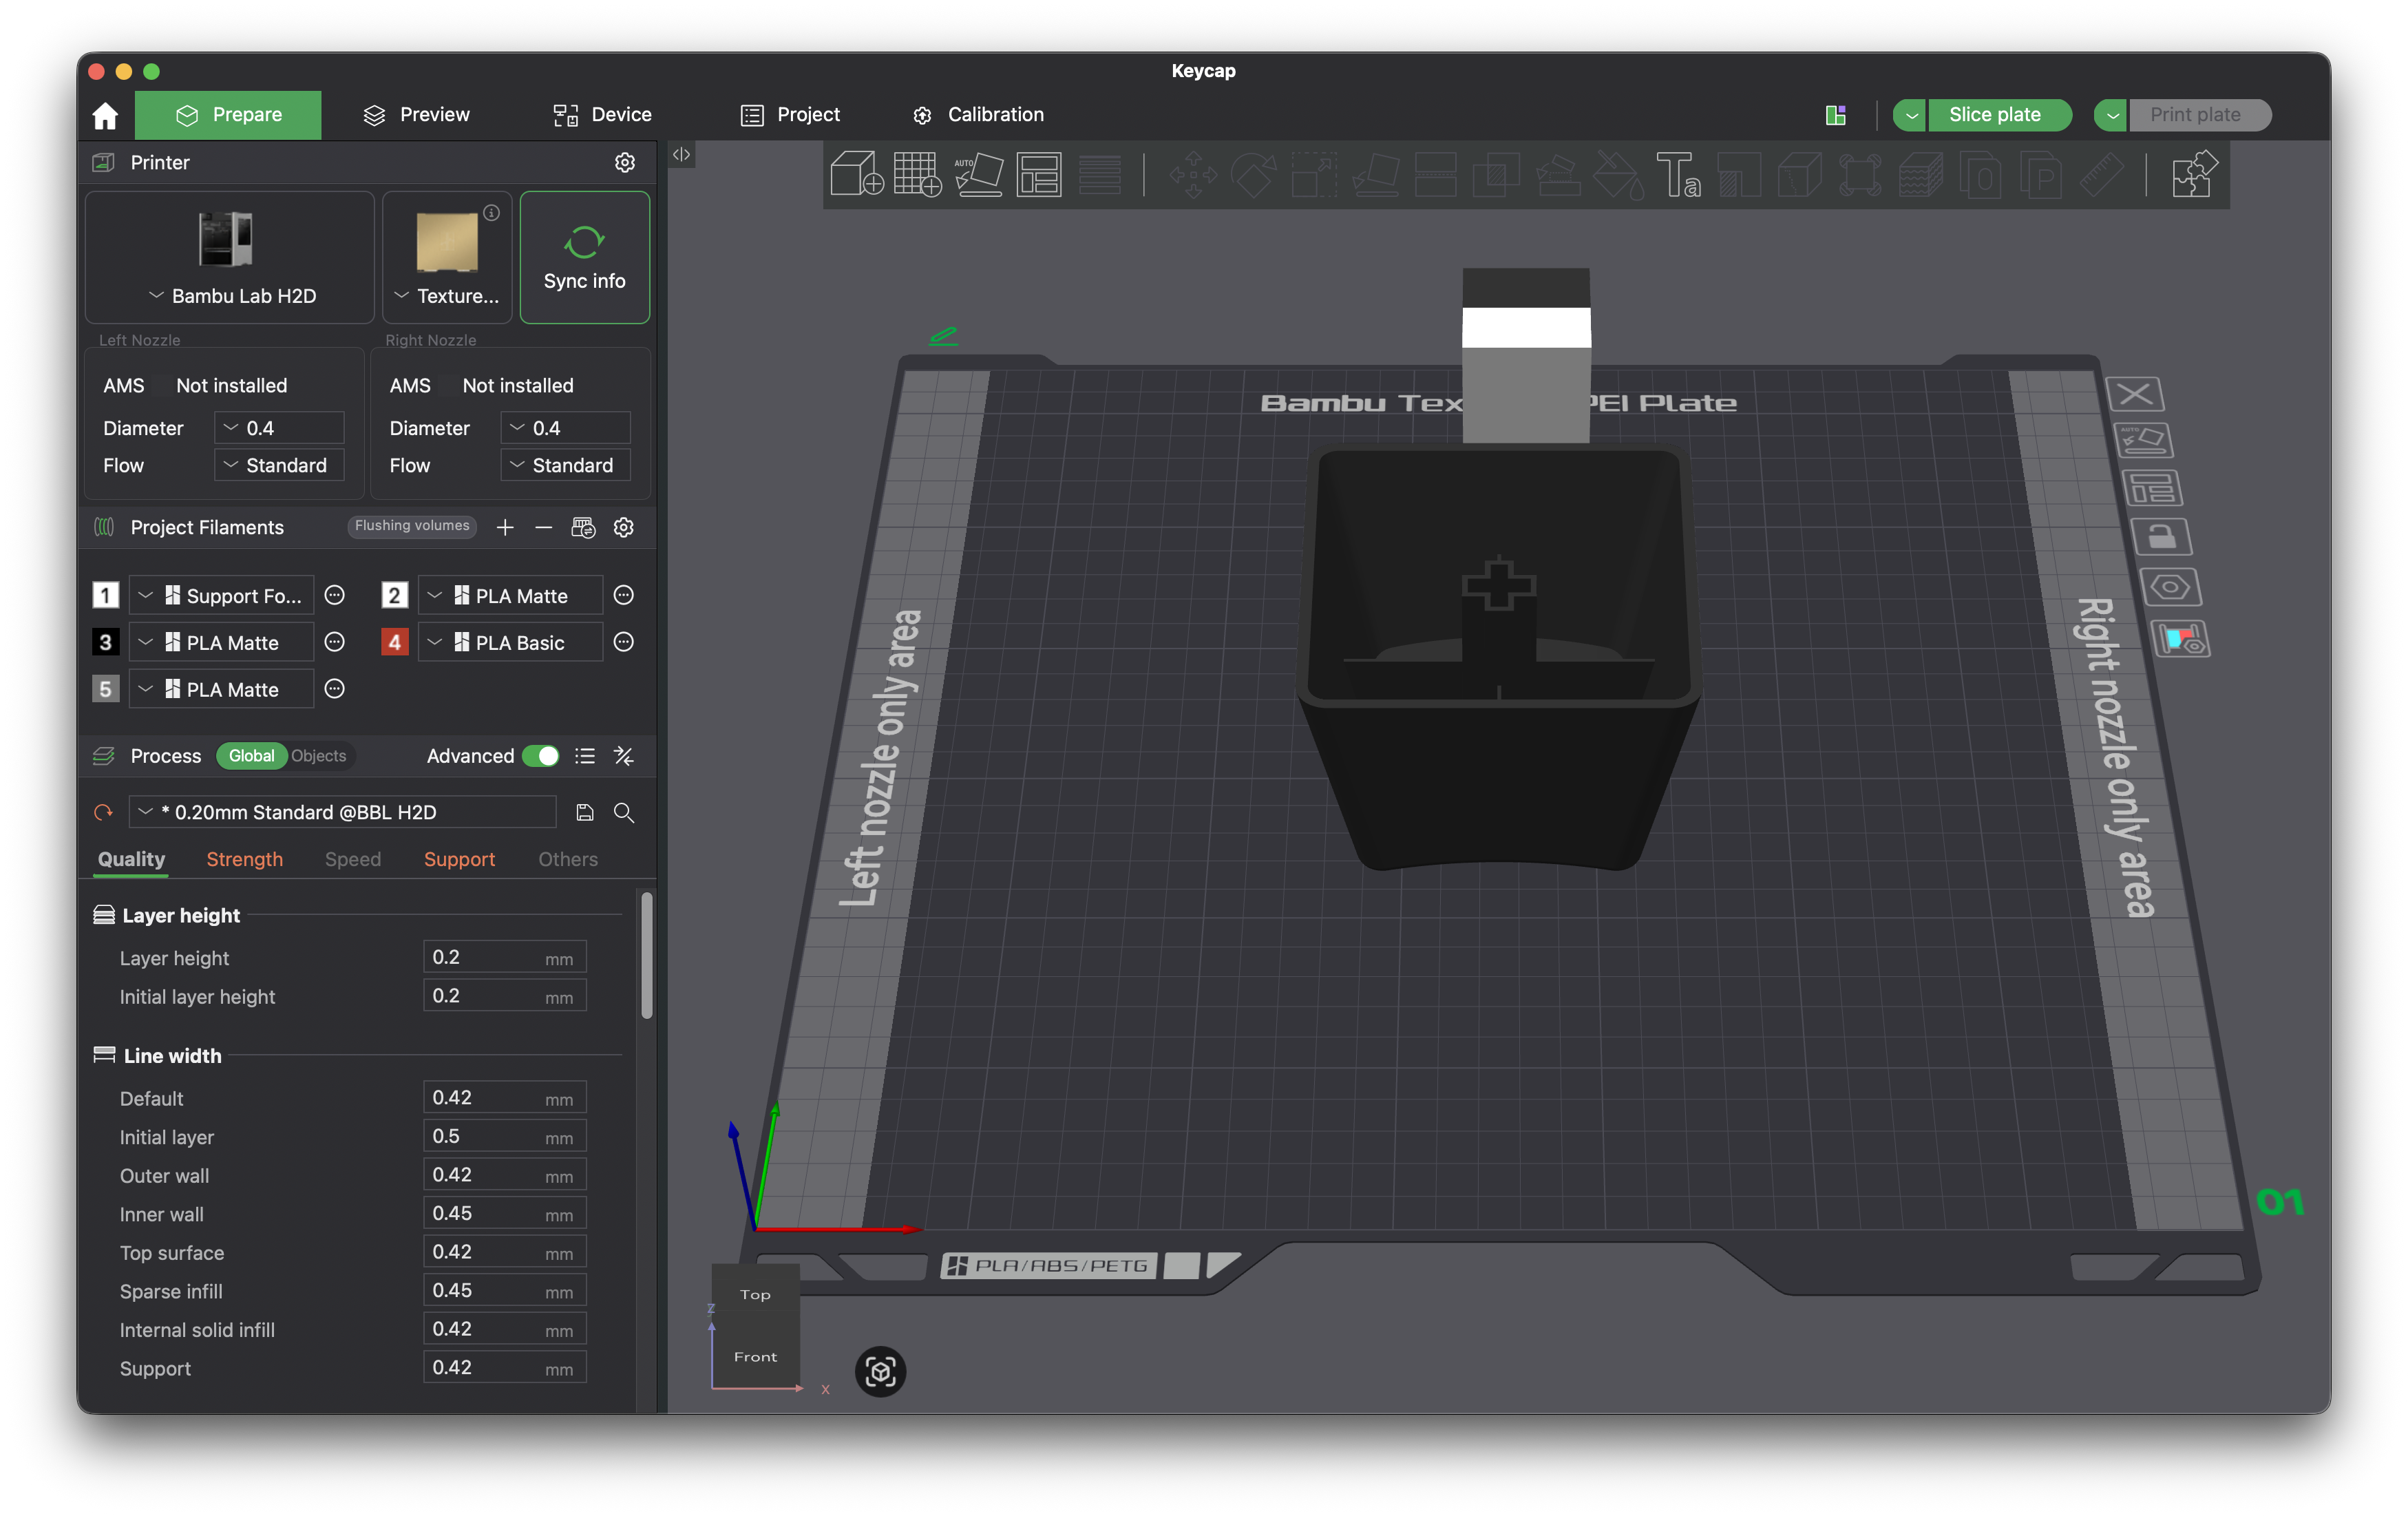Switch process scope to Global
Image resolution: width=2408 pixels, height=1516 pixels.
[251, 756]
